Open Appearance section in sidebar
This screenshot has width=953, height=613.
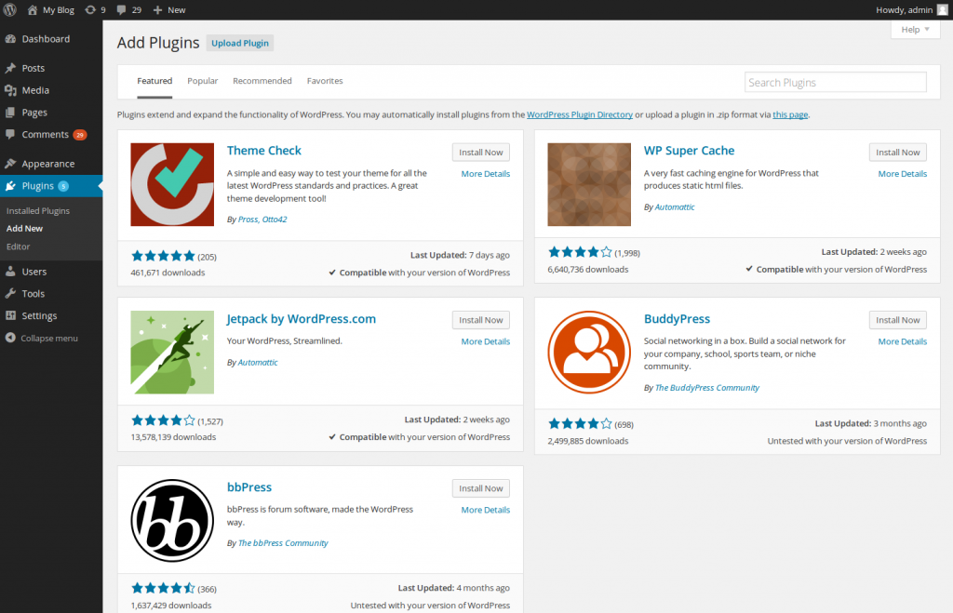[x=47, y=164]
